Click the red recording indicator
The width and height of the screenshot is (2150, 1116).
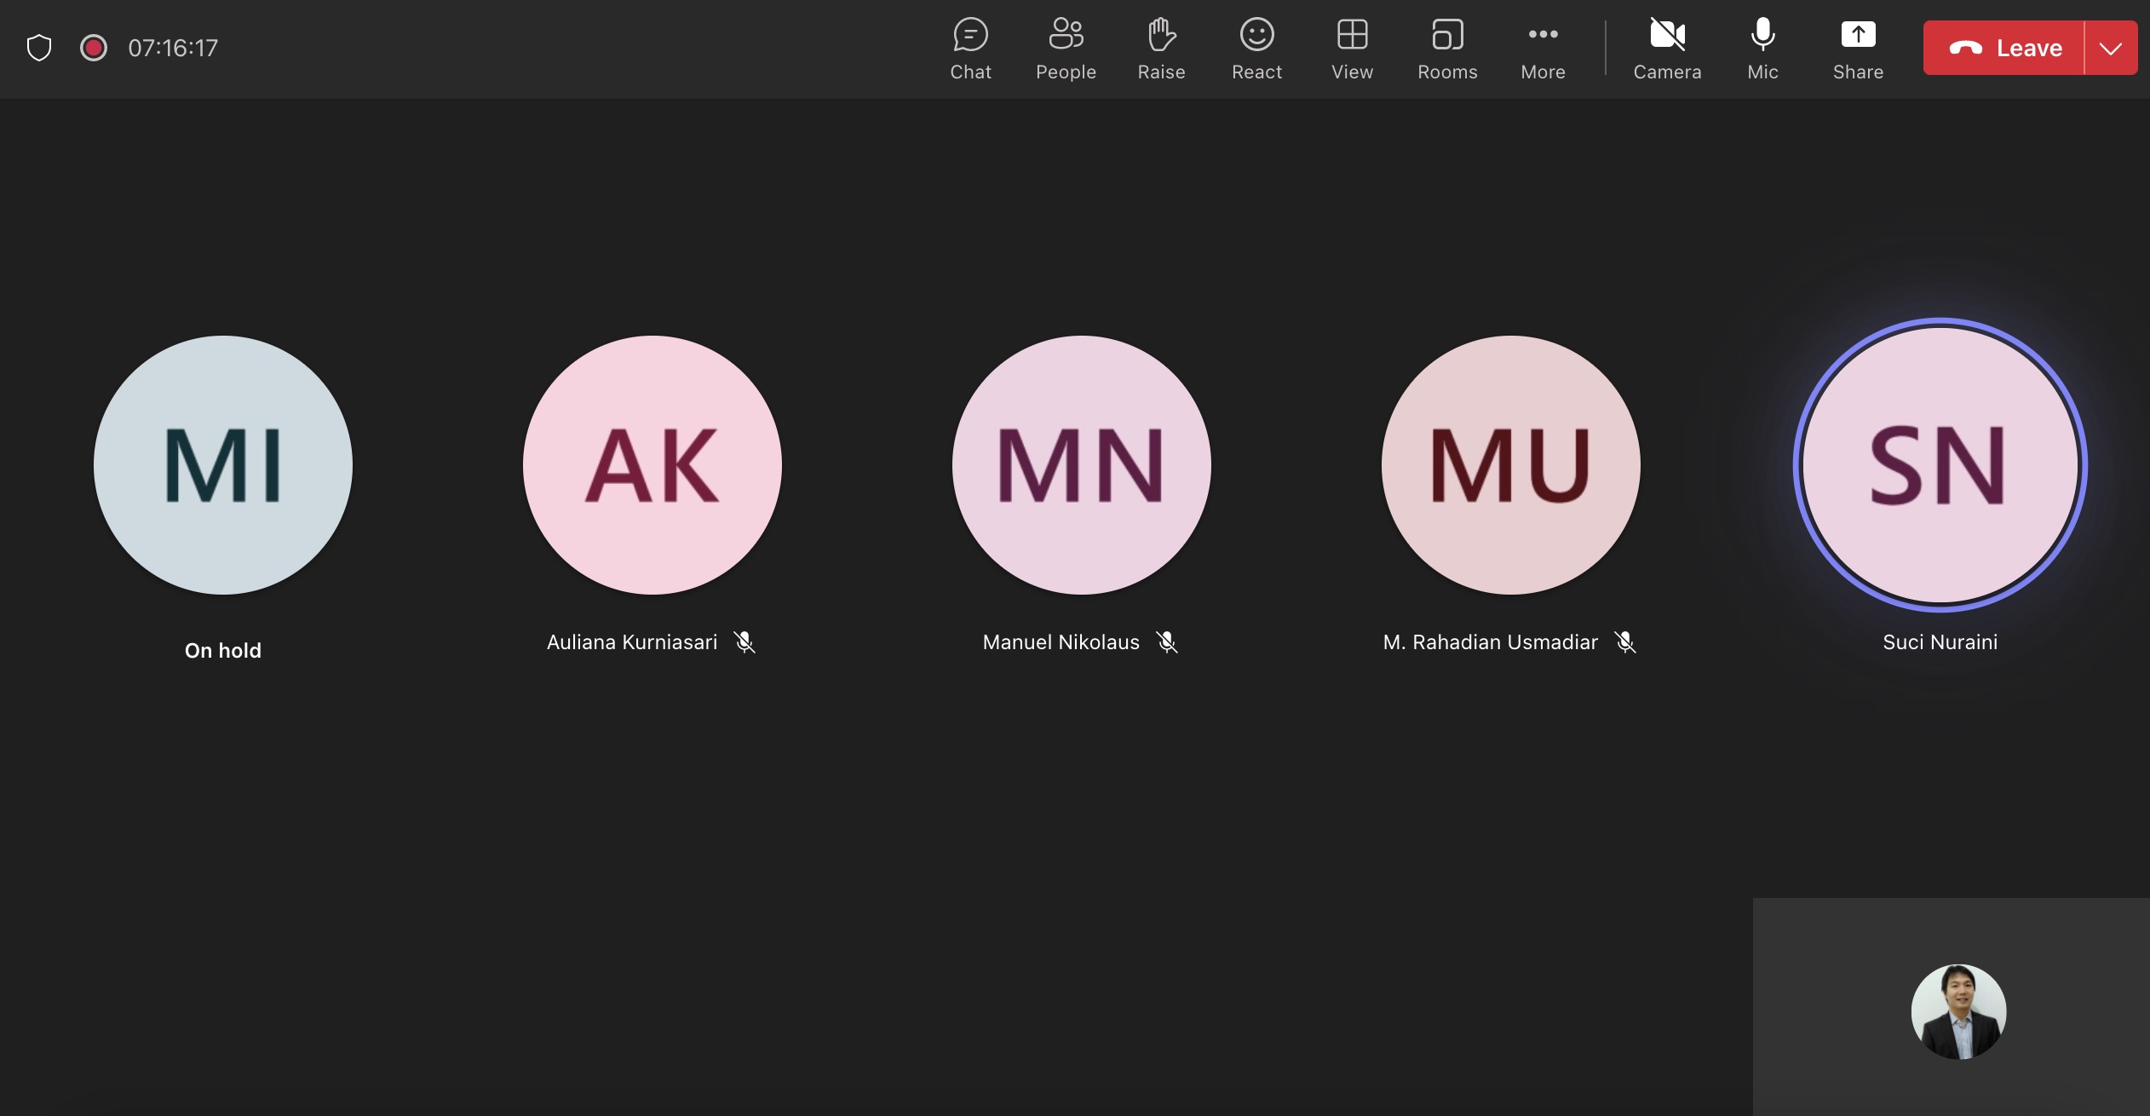pyautogui.click(x=94, y=48)
